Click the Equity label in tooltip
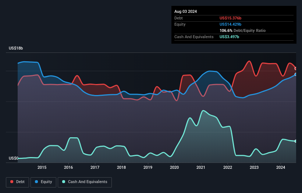The image size is (302, 193). point(180,24)
